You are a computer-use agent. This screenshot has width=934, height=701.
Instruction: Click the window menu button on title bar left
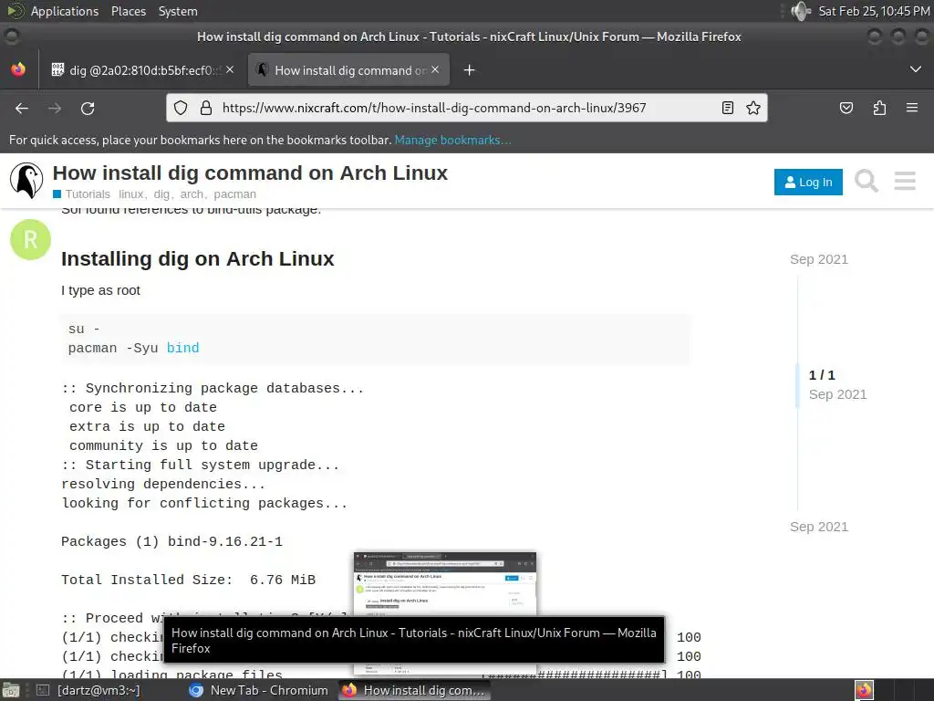point(11,37)
